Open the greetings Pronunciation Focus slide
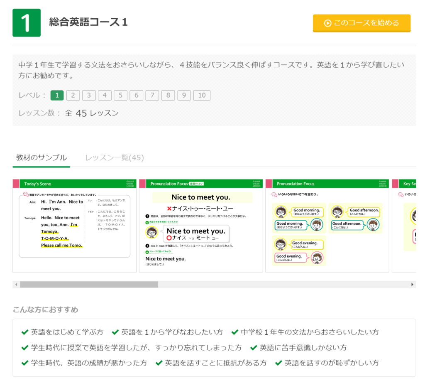 pos(327,226)
